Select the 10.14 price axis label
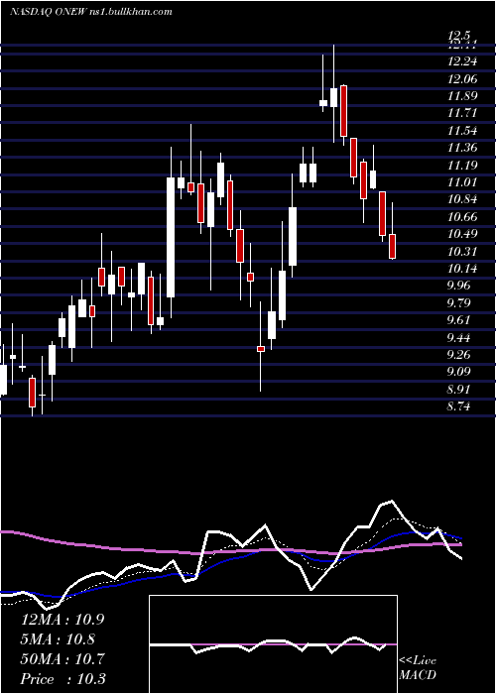The image size is (496, 694). click(x=462, y=269)
